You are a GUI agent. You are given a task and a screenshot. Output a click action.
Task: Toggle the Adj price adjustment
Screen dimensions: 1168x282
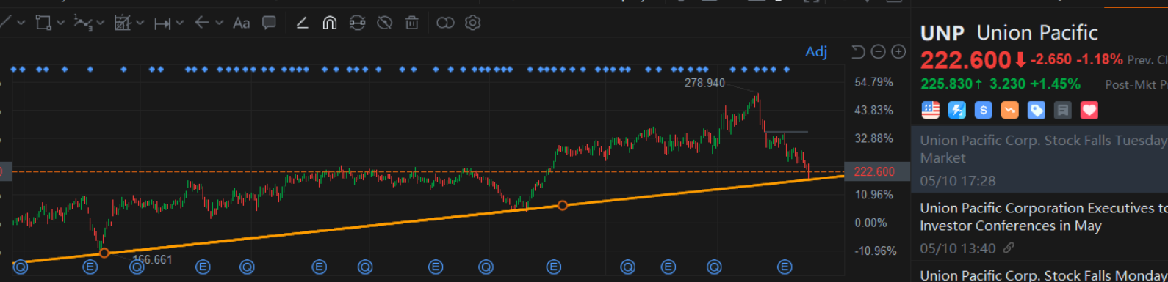(x=816, y=51)
